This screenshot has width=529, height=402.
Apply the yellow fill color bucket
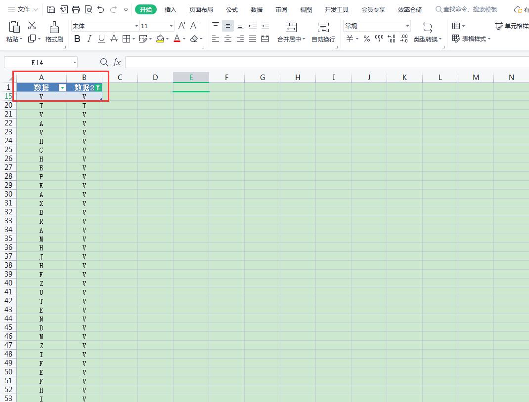pyautogui.click(x=160, y=39)
